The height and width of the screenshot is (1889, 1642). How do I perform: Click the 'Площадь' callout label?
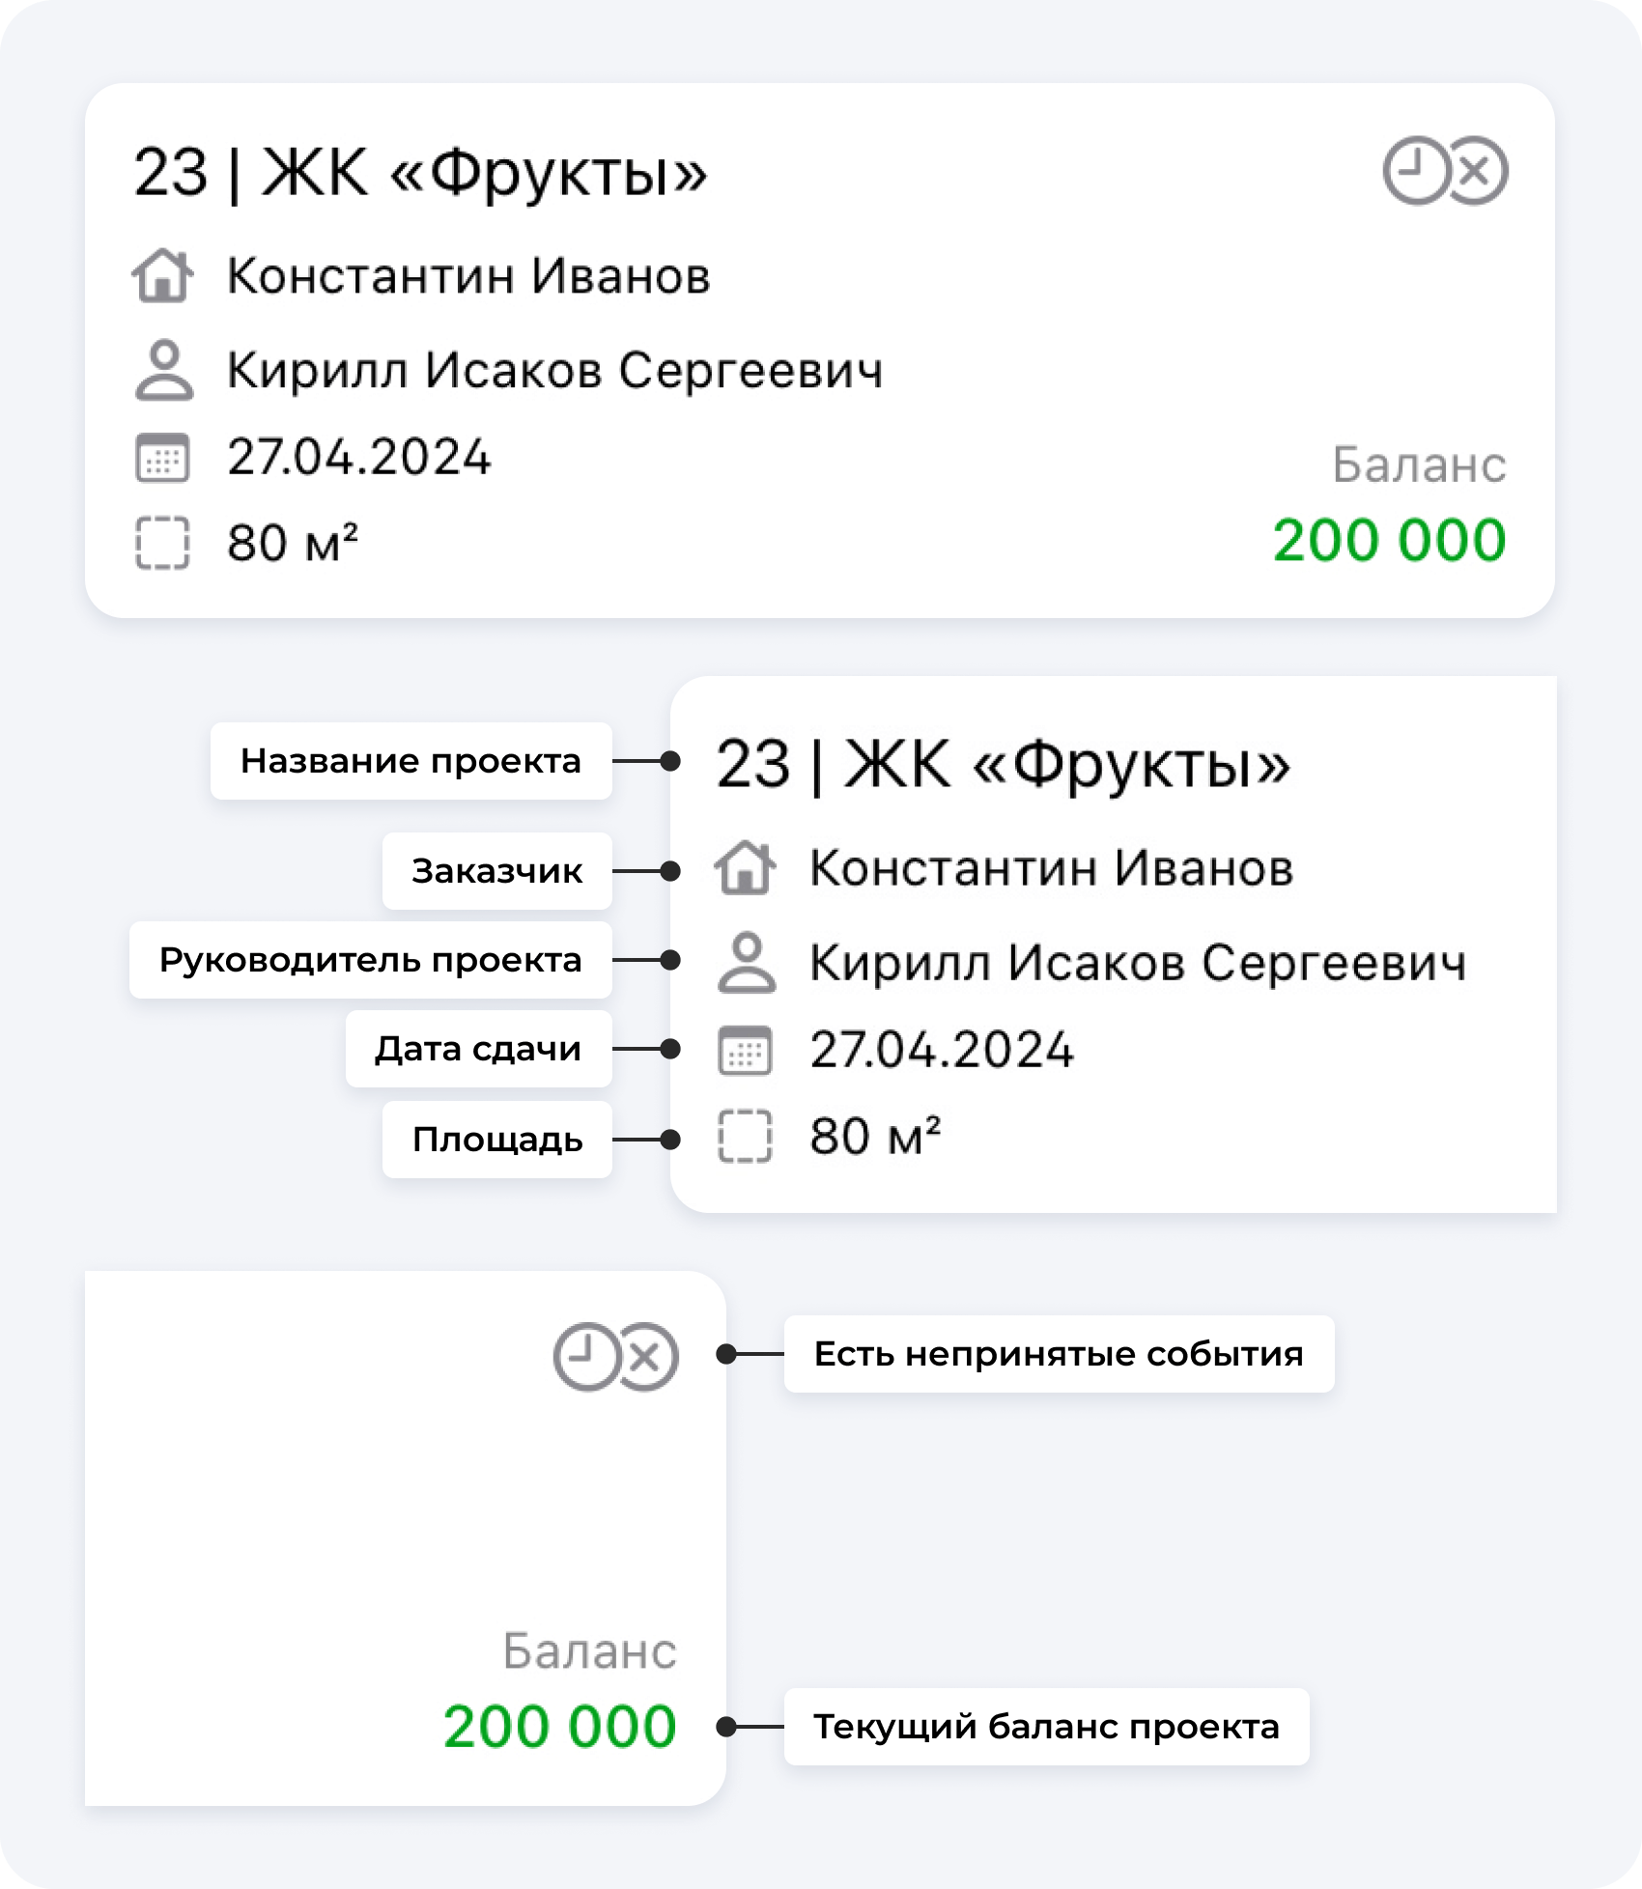497,1140
